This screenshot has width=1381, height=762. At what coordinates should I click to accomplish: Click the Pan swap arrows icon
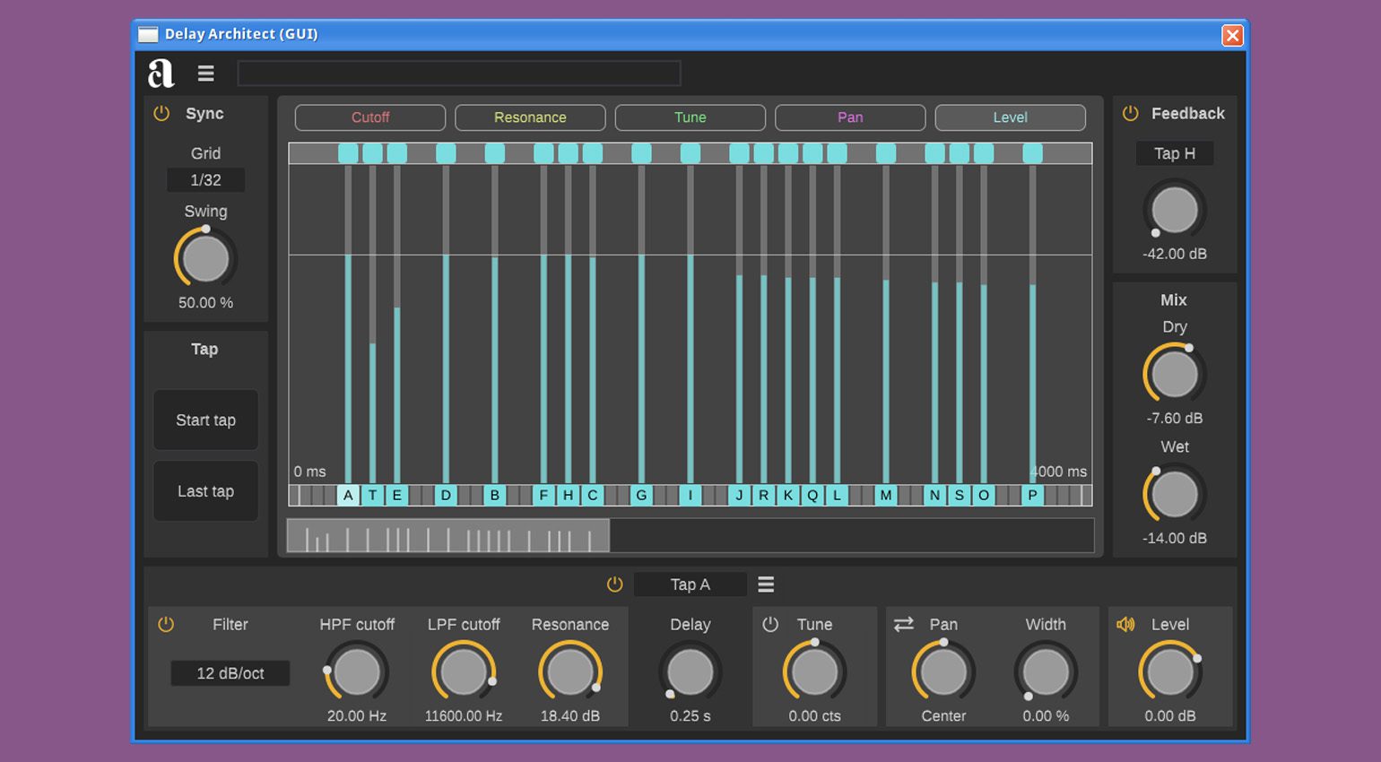pos(904,624)
